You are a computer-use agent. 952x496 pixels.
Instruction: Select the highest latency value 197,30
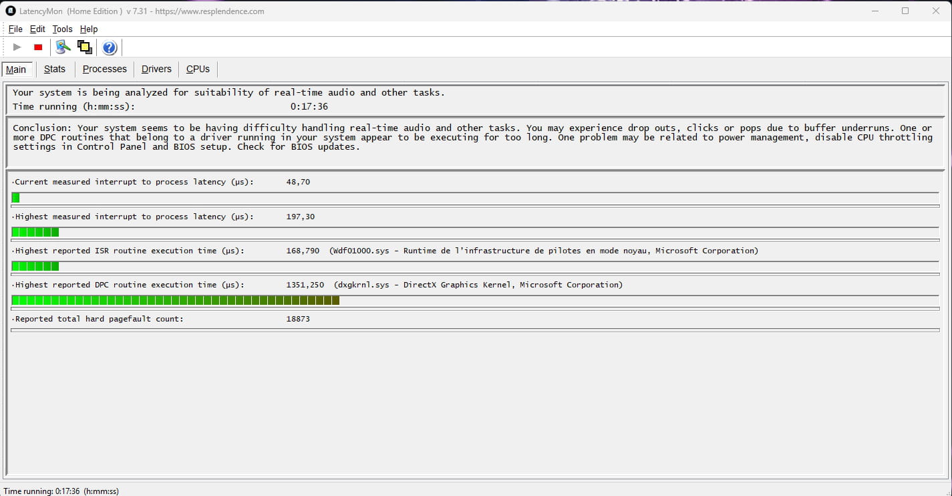pos(301,217)
